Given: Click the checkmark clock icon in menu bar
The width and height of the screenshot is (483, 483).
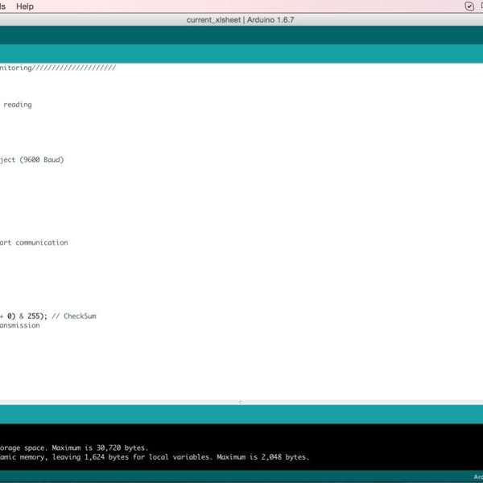Looking at the screenshot, I should coord(469,6).
